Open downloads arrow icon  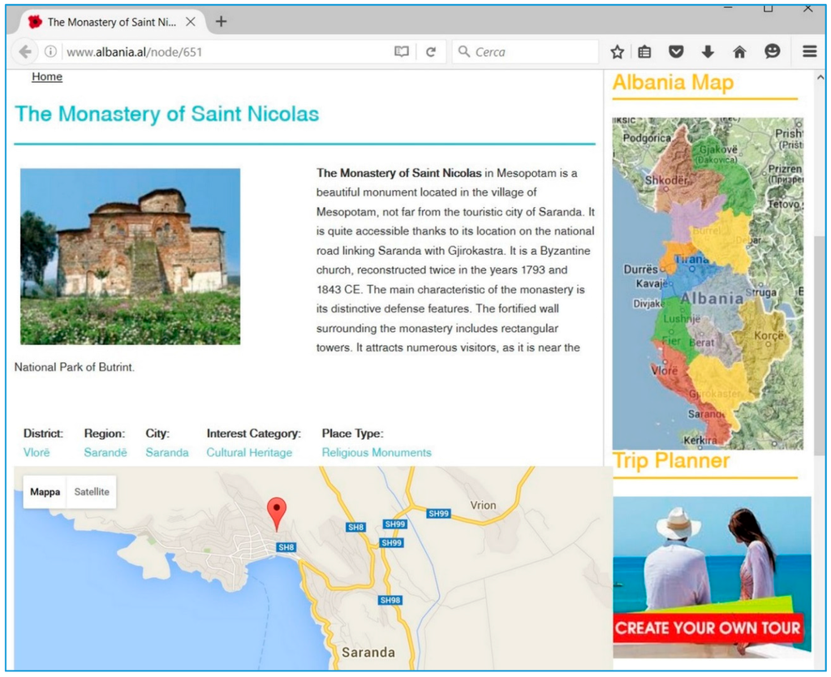(x=708, y=52)
